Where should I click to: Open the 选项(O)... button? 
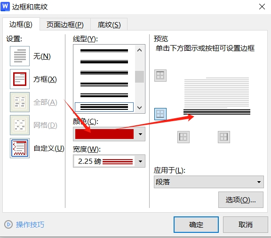click(241, 200)
